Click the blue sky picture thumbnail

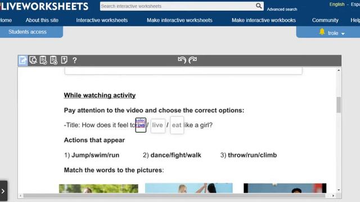point(189,188)
